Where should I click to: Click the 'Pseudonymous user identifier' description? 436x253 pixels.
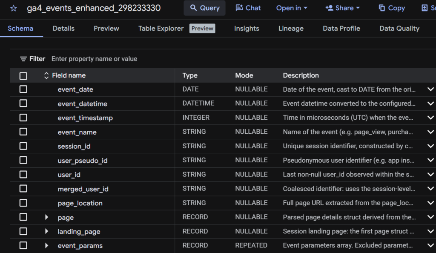click(x=348, y=161)
